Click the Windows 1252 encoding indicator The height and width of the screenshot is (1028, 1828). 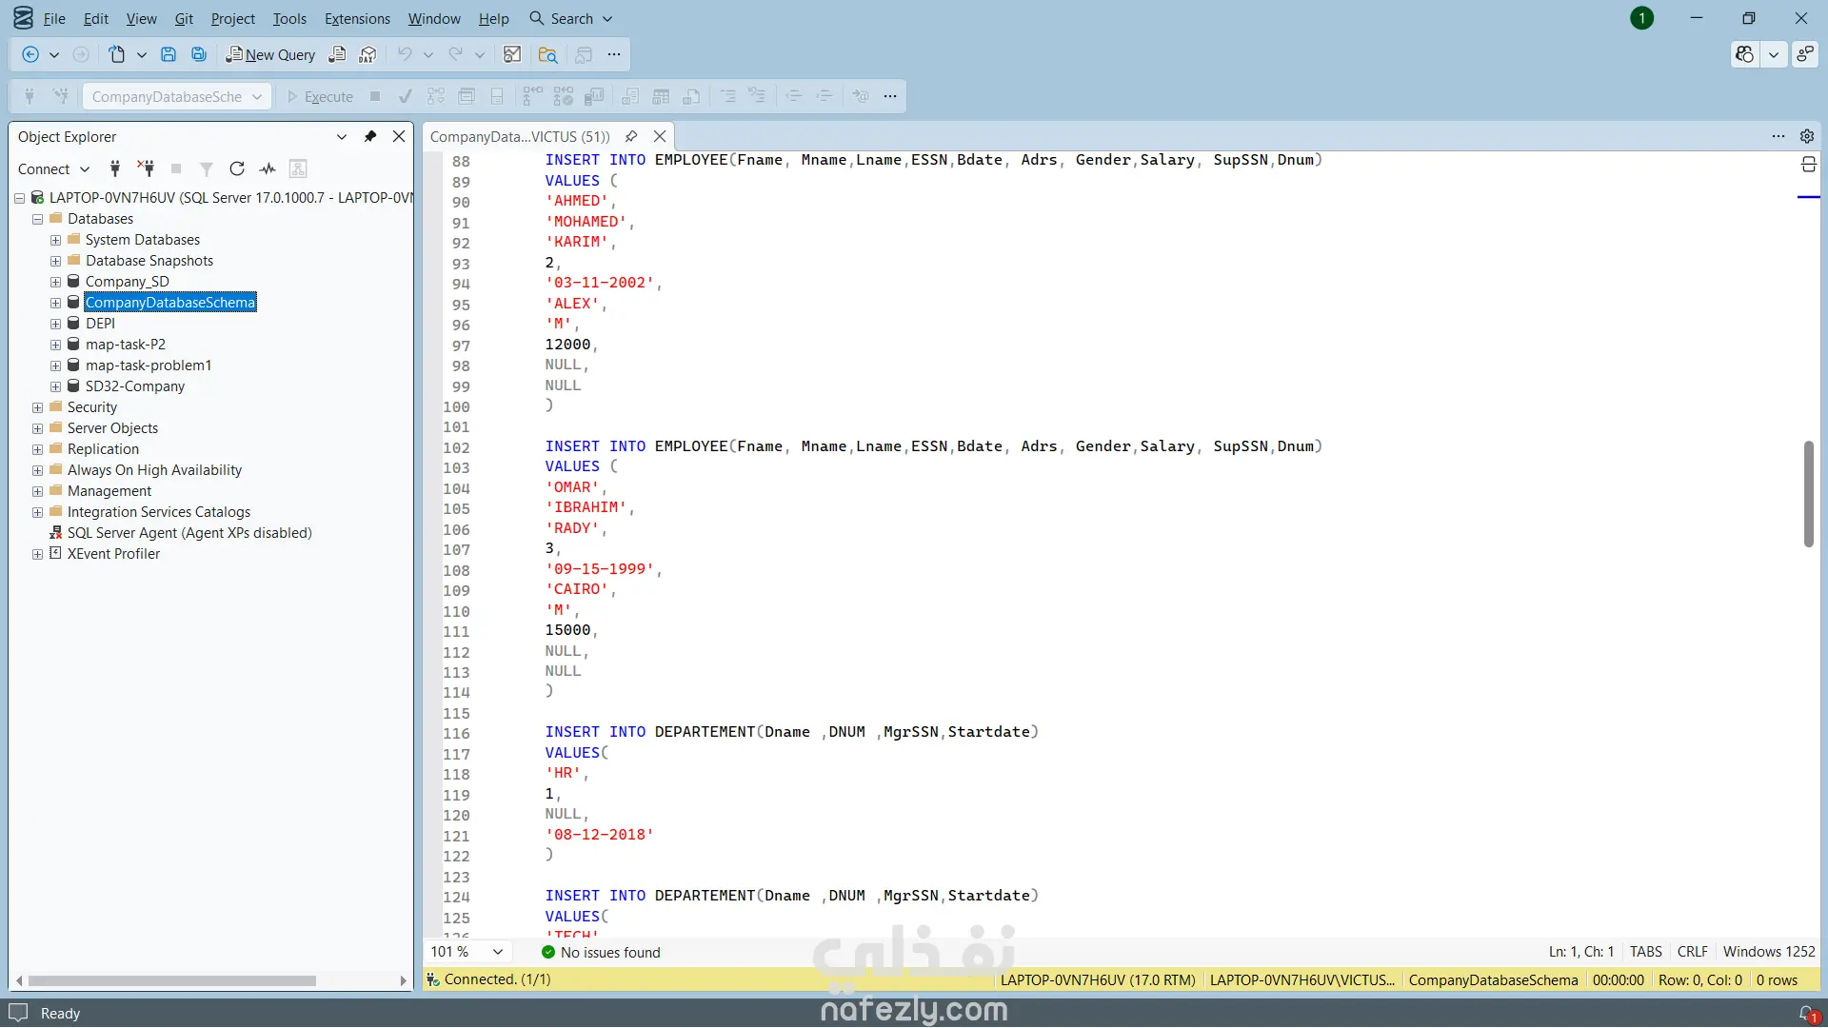(x=1769, y=952)
